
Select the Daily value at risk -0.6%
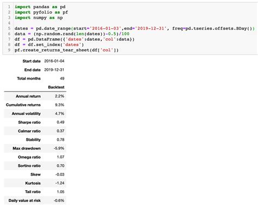pos(59,201)
